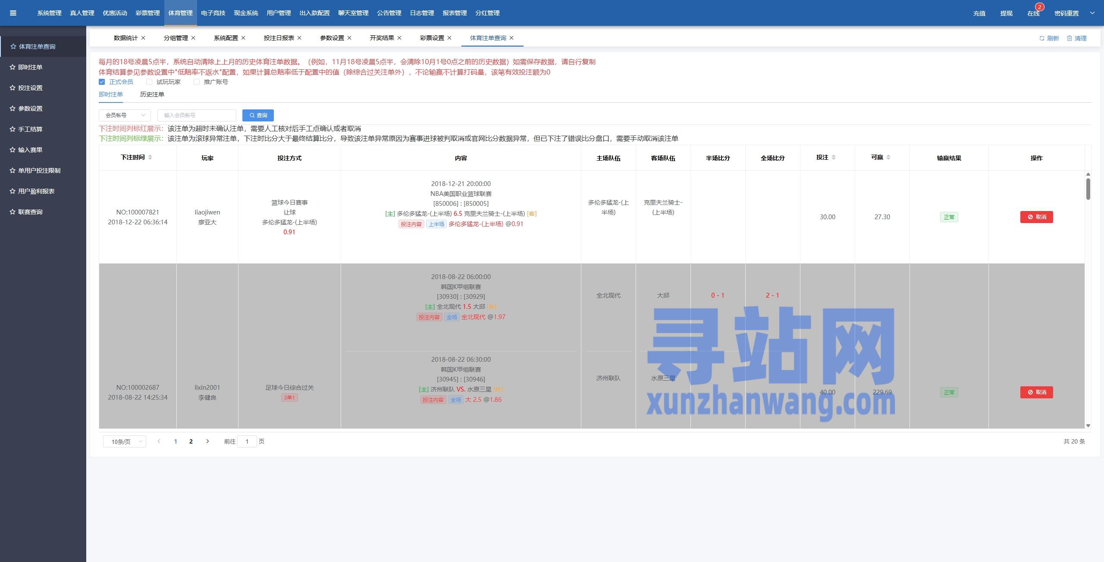Viewport: 1104px width, 562px height.
Task: Sort by 下注时间 column arrows
Action: [x=150, y=158]
